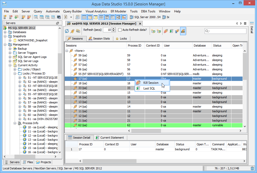Image resolution: width=257 pixels, height=173 pixels.
Task: Click the right tab-scroll arrow
Action: click(241, 24)
